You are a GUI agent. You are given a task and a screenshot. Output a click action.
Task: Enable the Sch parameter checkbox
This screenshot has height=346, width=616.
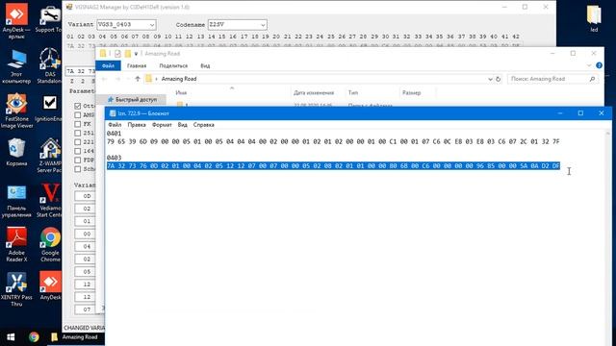coord(77,169)
